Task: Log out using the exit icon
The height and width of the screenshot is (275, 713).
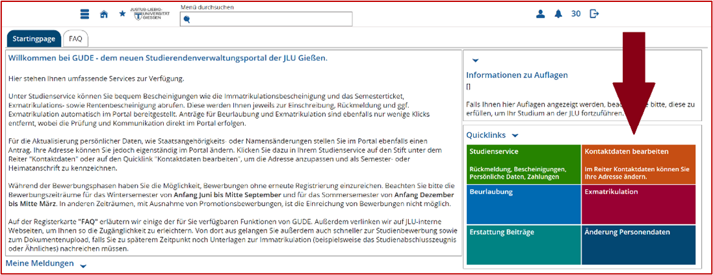Action: point(594,14)
